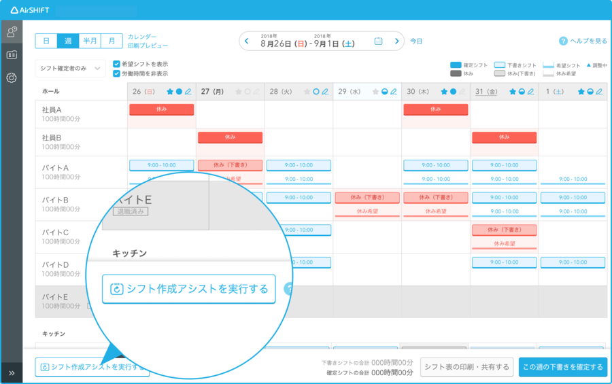The width and height of the screenshot is (612, 384).
Task: Switch to the 半月 view tab
Action: (90, 41)
